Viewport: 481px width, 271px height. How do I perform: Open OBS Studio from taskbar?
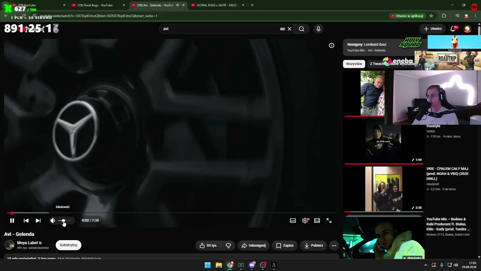point(263,265)
